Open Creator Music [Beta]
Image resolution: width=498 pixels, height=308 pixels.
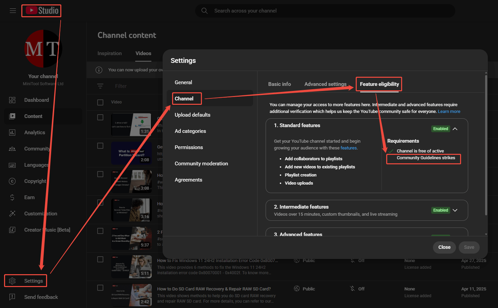(x=47, y=230)
